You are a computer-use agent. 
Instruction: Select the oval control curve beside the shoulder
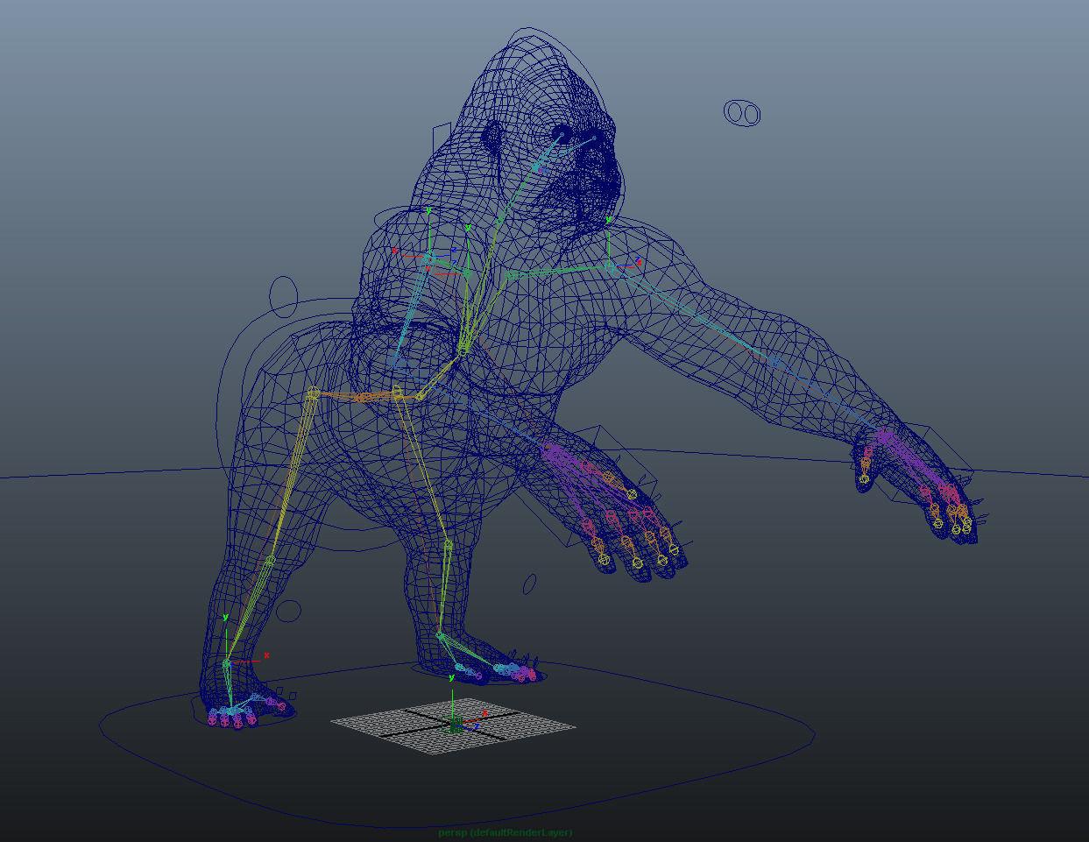tap(284, 296)
